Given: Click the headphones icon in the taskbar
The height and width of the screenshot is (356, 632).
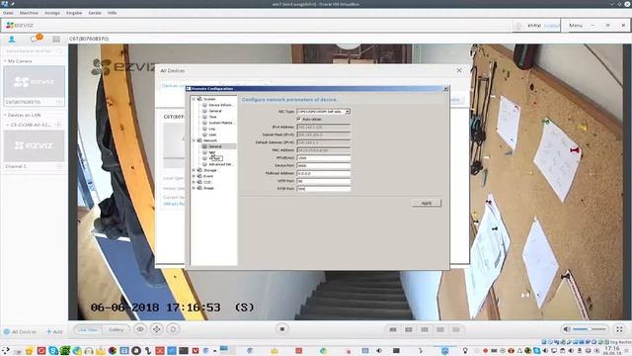Looking at the screenshot, I should coord(89,351).
